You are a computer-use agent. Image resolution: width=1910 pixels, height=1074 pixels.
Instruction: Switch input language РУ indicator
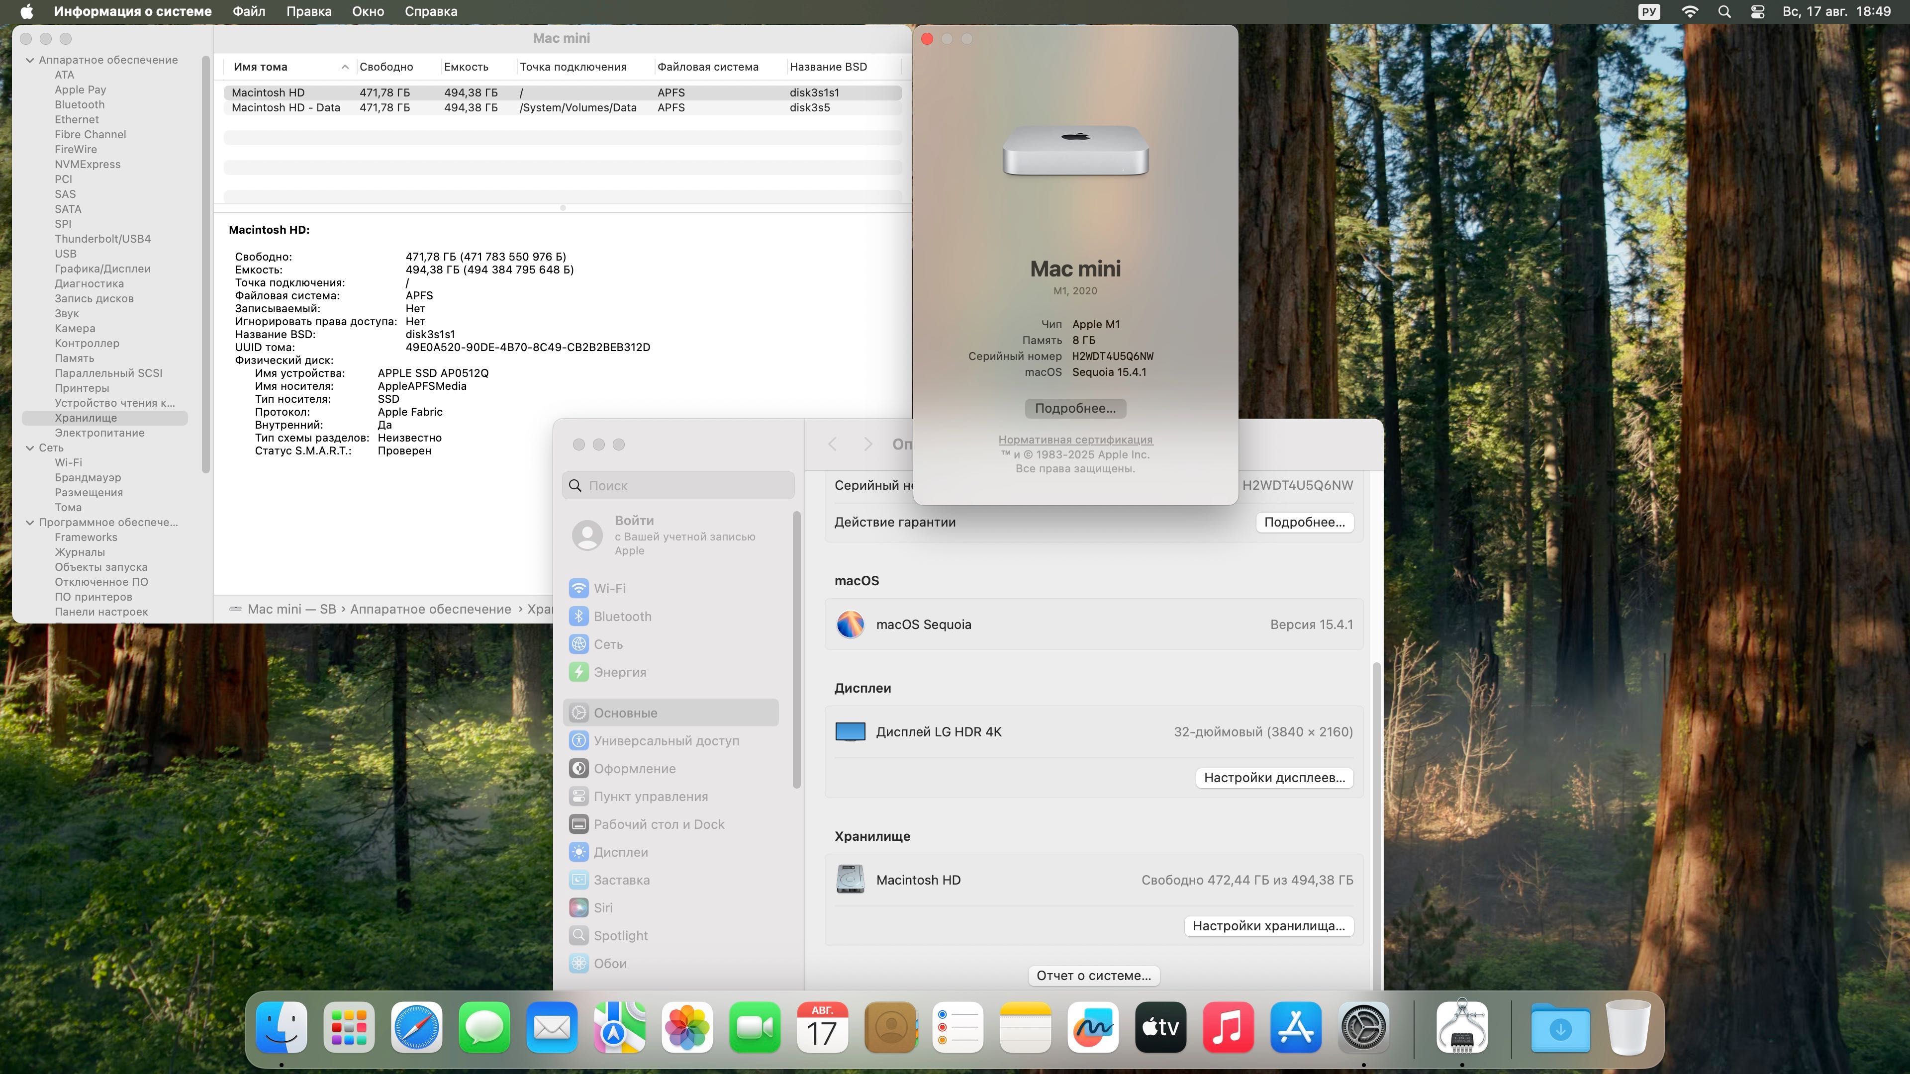point(1649,12)
